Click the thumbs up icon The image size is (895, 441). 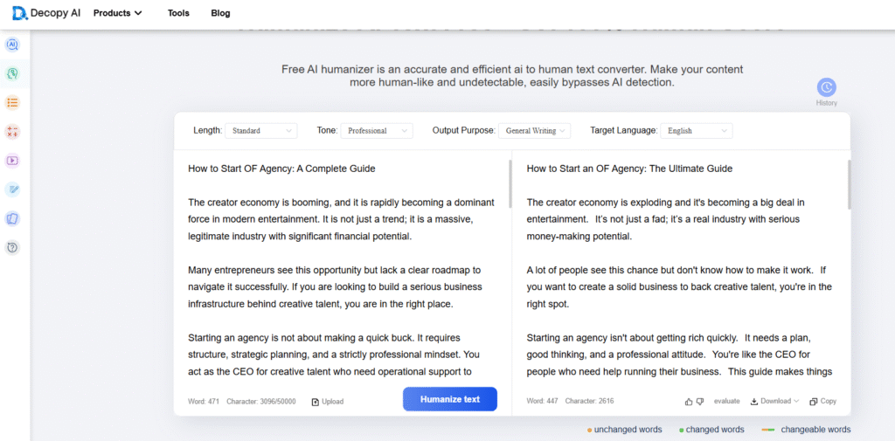[x=689, y=402]
